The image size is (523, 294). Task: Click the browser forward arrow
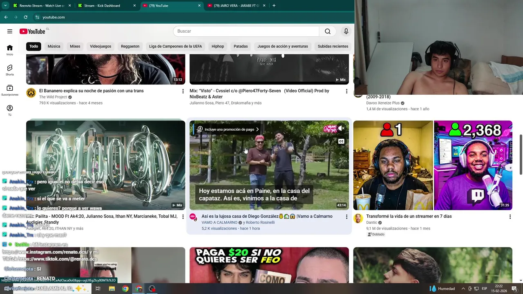click(x=16, y=17)
